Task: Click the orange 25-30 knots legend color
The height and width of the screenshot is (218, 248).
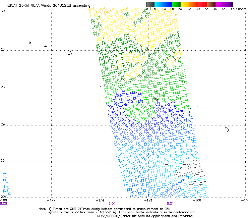Action: pos(194,4)
